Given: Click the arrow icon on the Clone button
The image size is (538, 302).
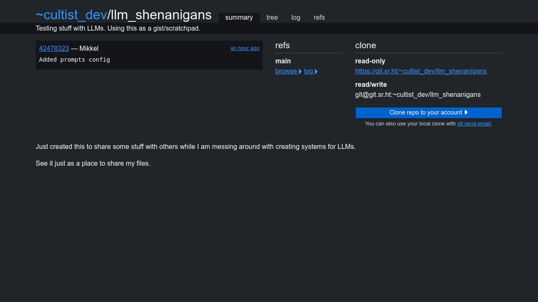Looking at the screenshot, I should 466,112.
